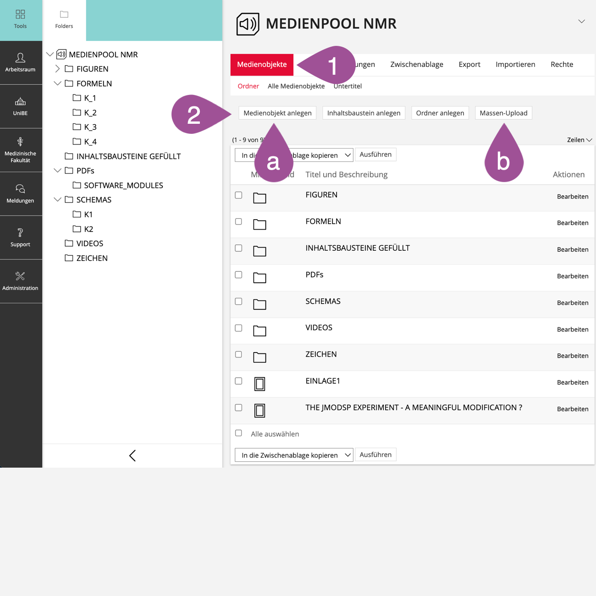Select the SOFTWARE_MODULES folder in tree

pyautogui.click(x=123, y=185)
